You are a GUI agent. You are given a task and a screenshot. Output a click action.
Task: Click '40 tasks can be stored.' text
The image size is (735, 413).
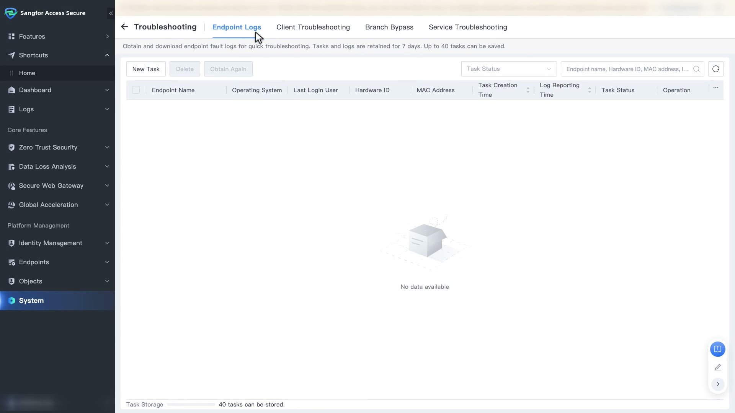pyautogui.click(x=252, y=405)
